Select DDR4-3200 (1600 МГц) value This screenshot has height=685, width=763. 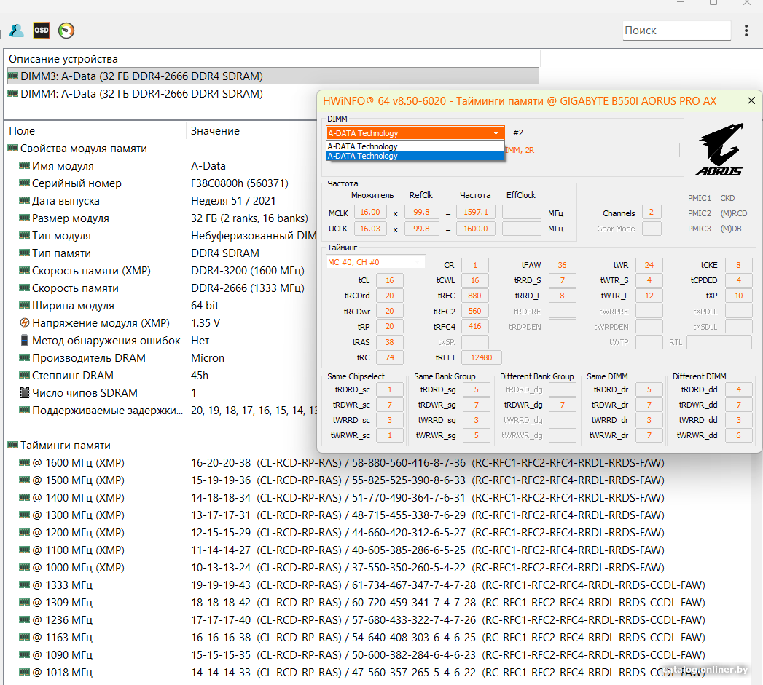coord(248,271)
